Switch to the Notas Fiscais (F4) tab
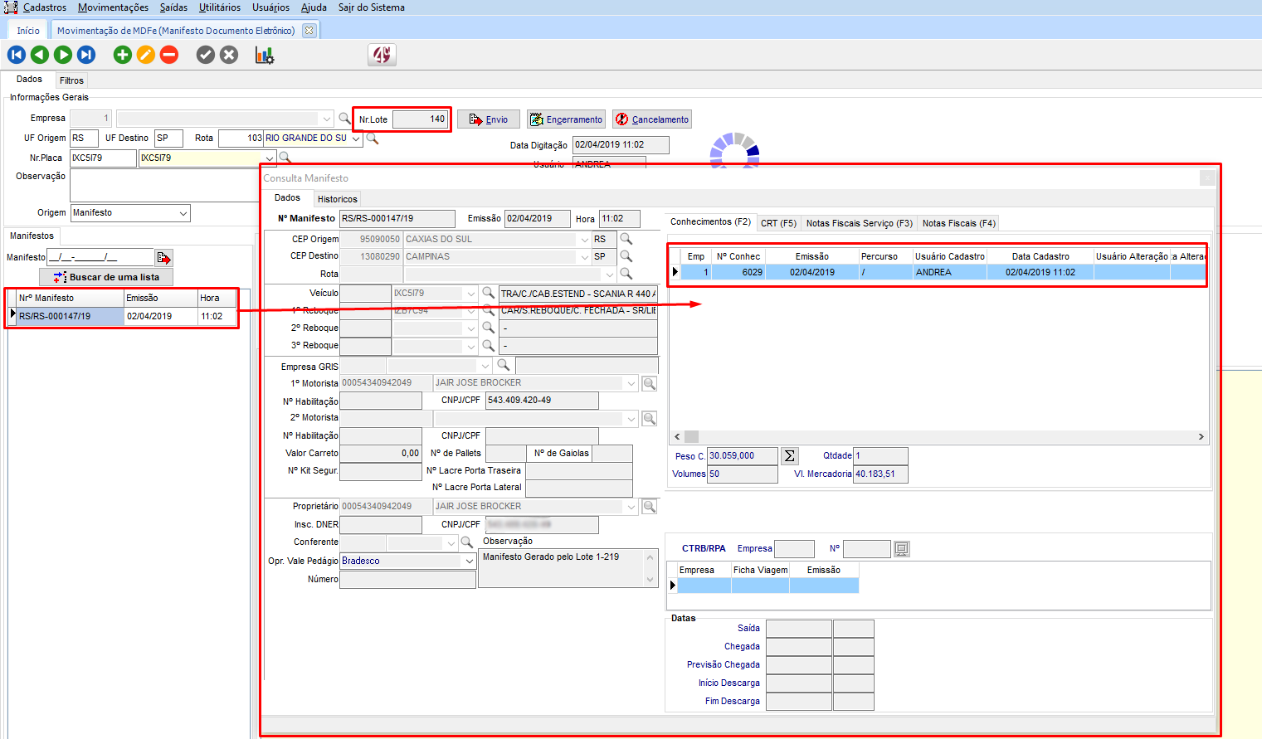The image size is (1262, 739). pos(958,223)
